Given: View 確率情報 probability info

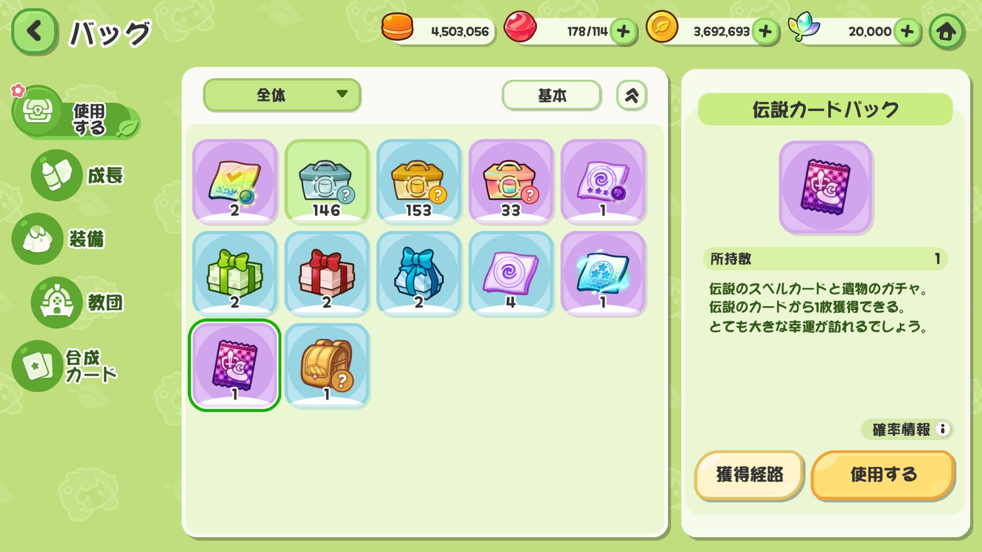Looking at the screenshot, I should pos(907,429).
